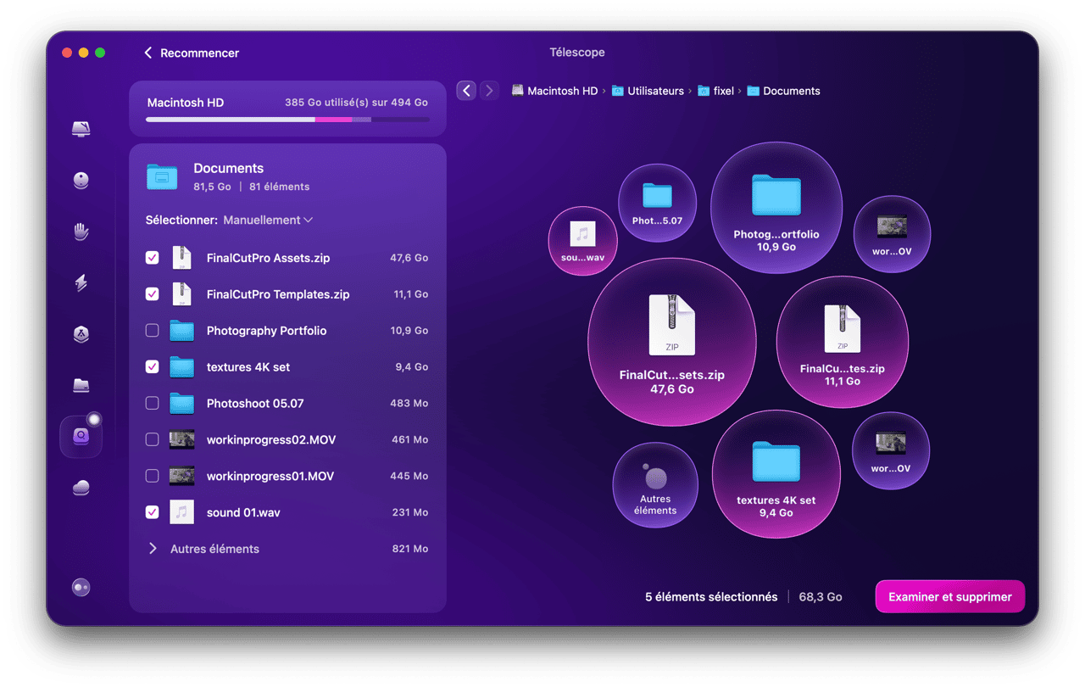Screen dimensions: 1085x687
Task: Select the Applications icon in sidebar
Action: click(x=81, y=334)
